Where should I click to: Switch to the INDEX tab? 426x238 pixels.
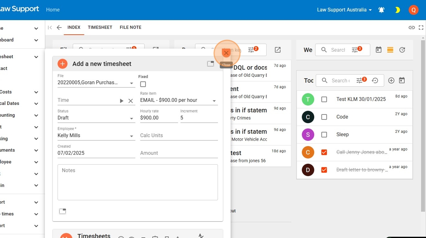pyautogui.click(x=74, y=27)
